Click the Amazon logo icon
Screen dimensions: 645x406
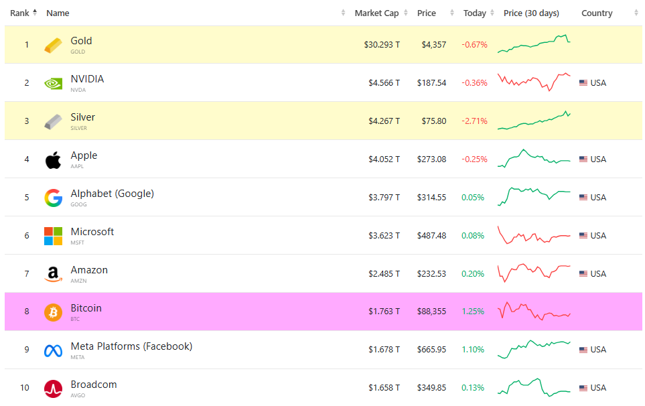click(53, 274)
